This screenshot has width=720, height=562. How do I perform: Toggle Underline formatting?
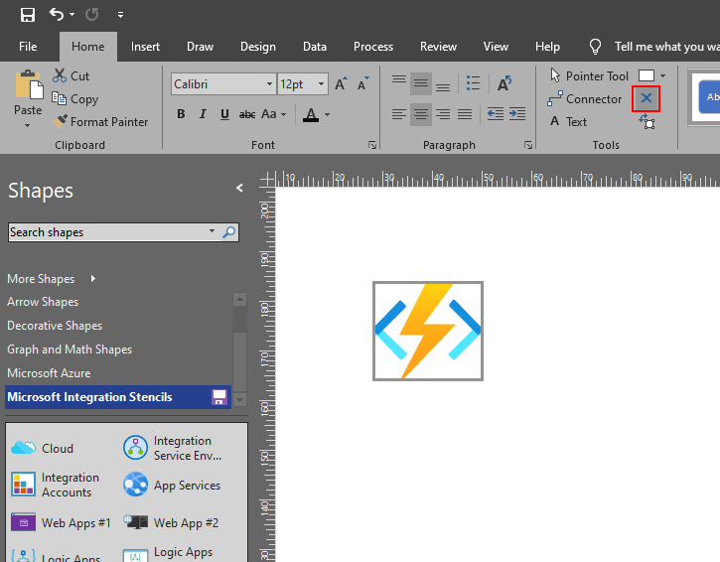[x=224, y=114]
